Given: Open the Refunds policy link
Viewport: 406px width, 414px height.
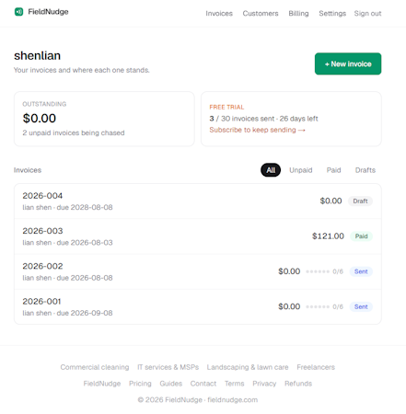Looking at the screenshot, I should click(x=298, y=384).
